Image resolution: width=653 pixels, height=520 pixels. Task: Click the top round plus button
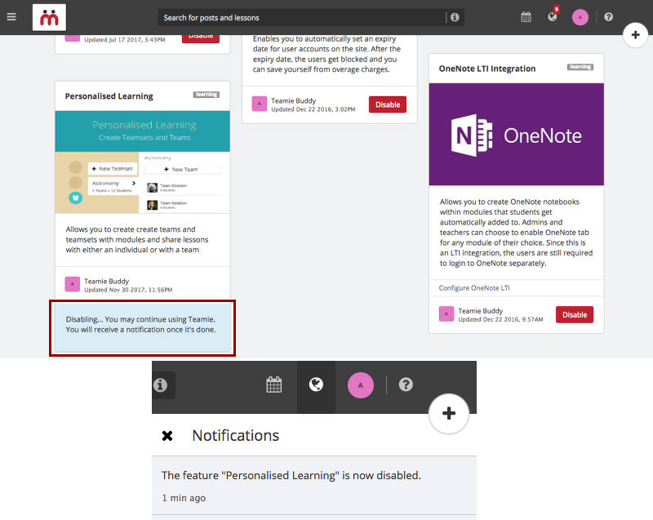pos(636,35)
